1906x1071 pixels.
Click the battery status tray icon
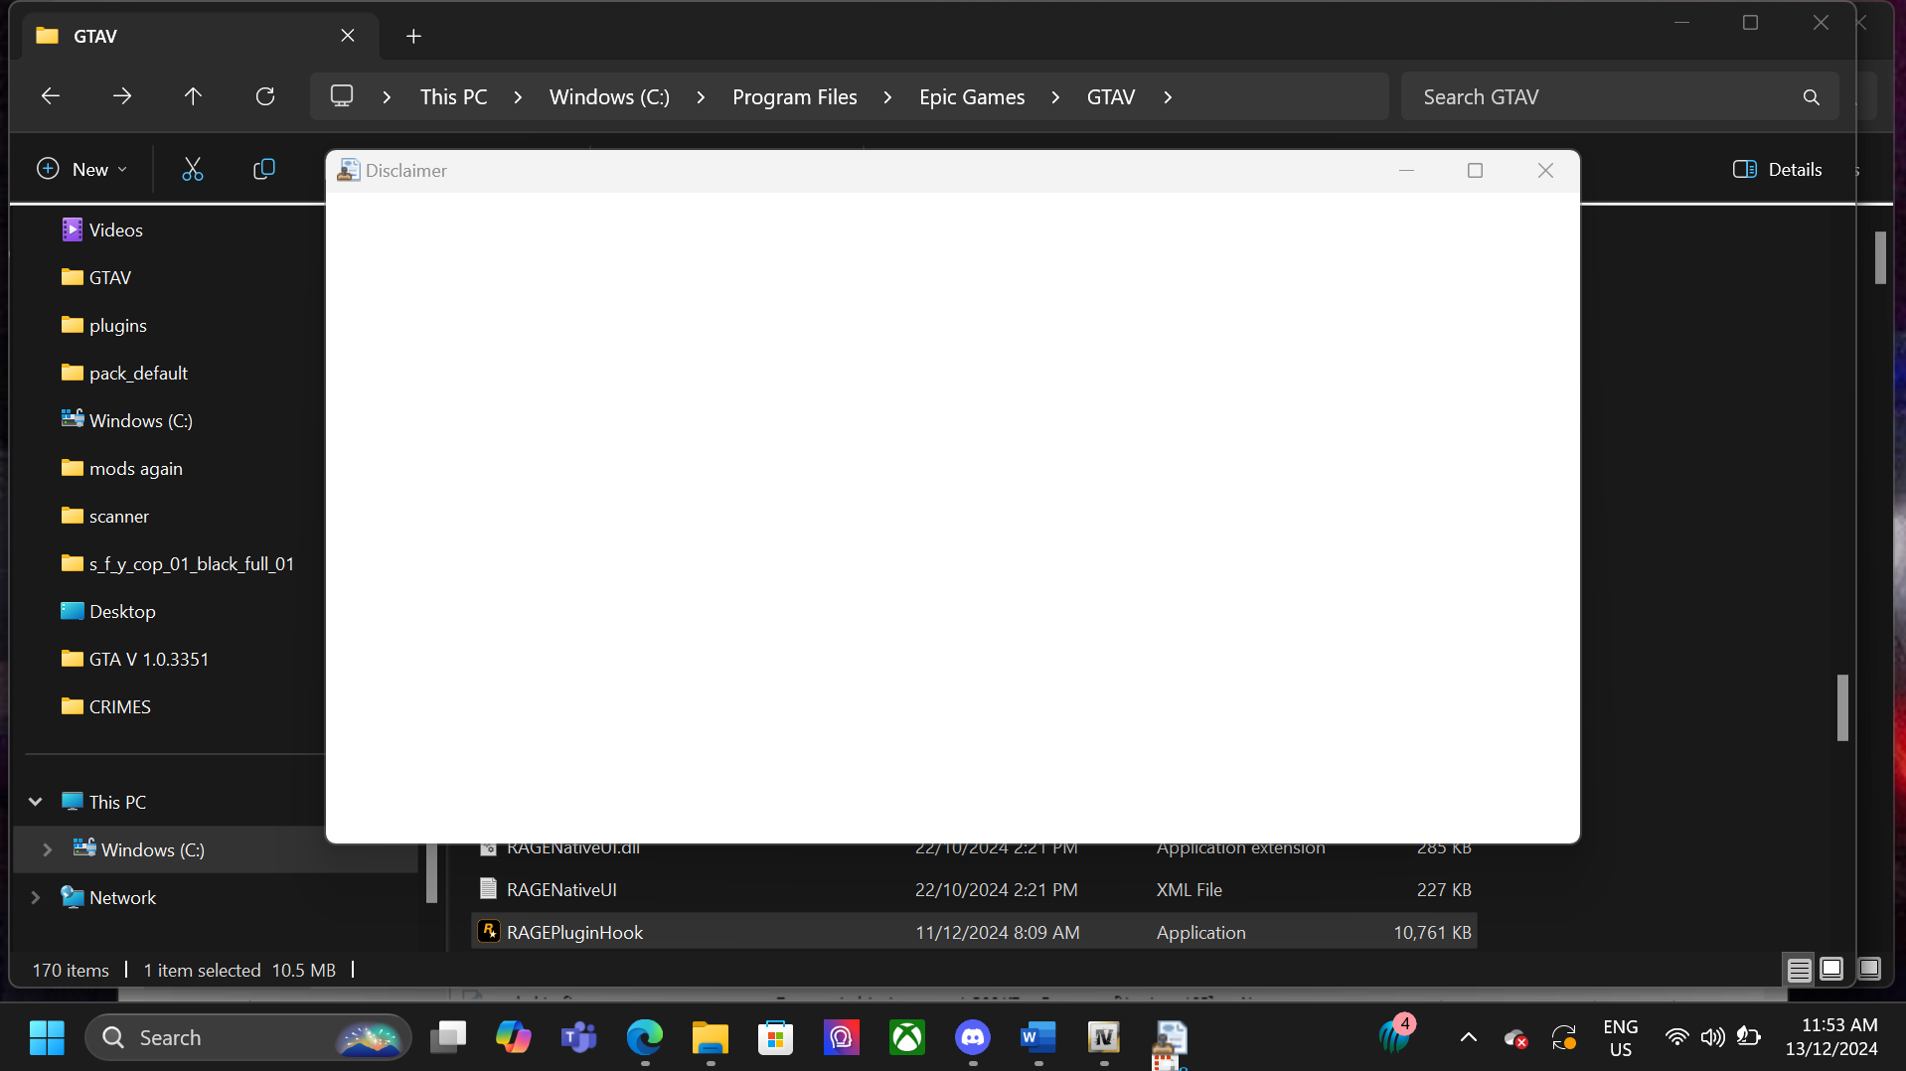(x=1749, y=1037)
